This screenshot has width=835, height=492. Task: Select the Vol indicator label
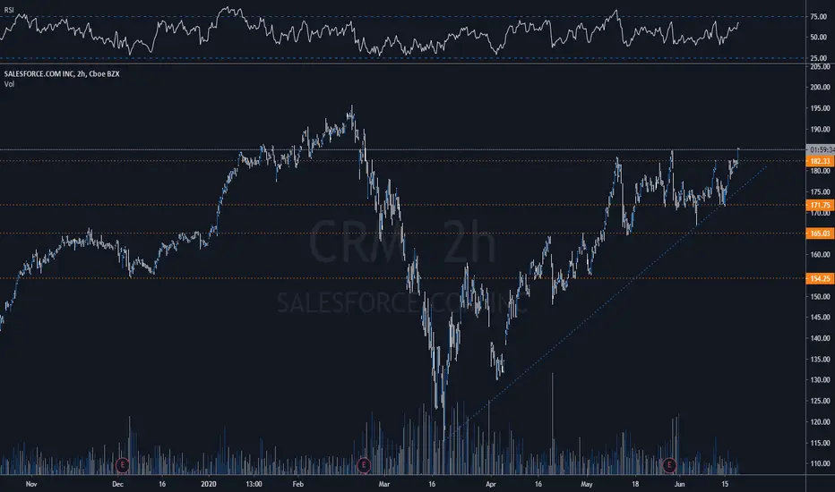click(x=9, y=84)
